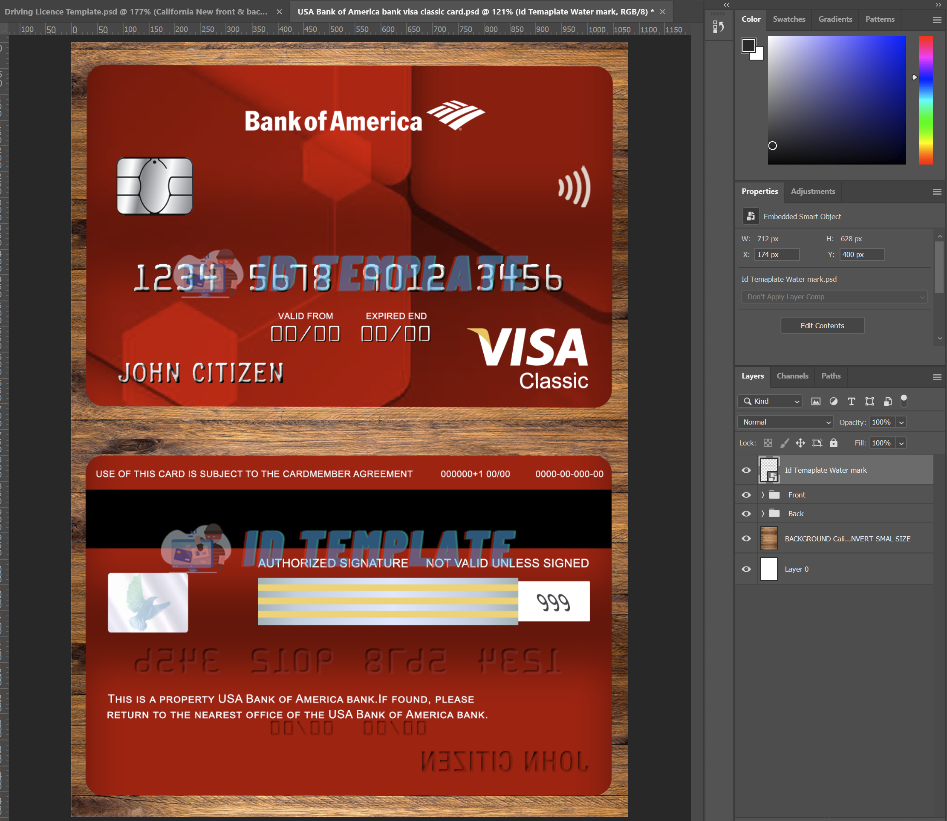Open the Opacity dropdown arrow
947x821 pixels.
901,422
